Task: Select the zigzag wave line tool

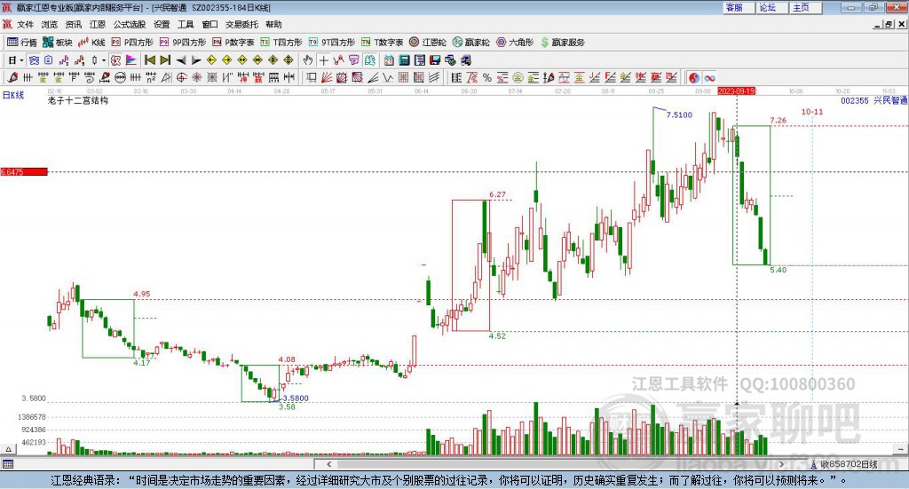Action: [388, 77]
